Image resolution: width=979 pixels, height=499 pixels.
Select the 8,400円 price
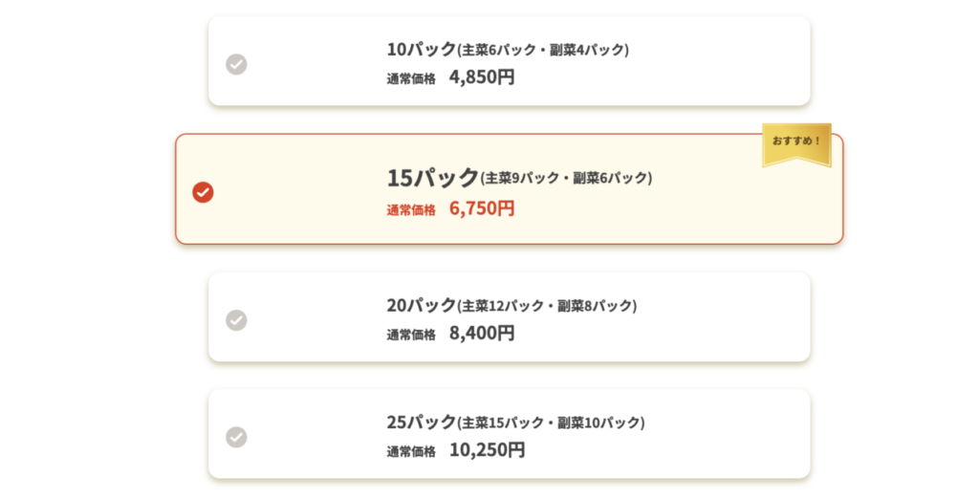(482, 333)
